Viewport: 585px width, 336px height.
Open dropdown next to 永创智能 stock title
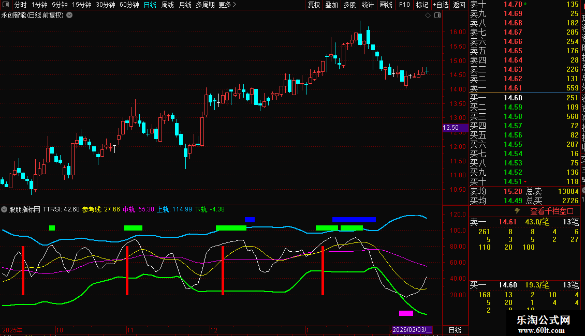70,15
